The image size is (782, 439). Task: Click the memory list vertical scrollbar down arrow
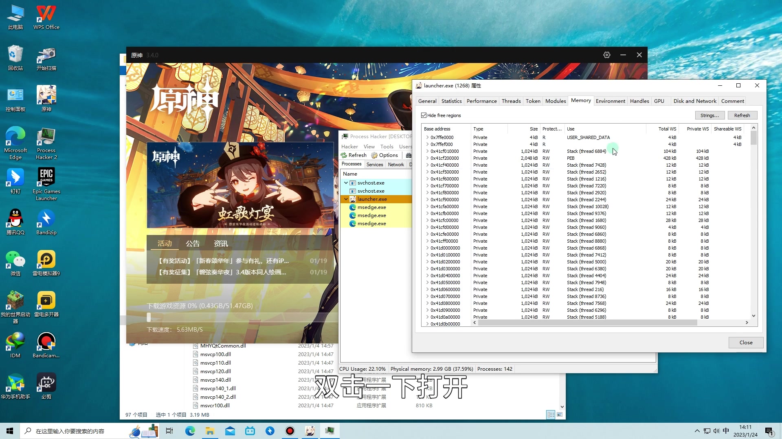(x=753, y=316)
